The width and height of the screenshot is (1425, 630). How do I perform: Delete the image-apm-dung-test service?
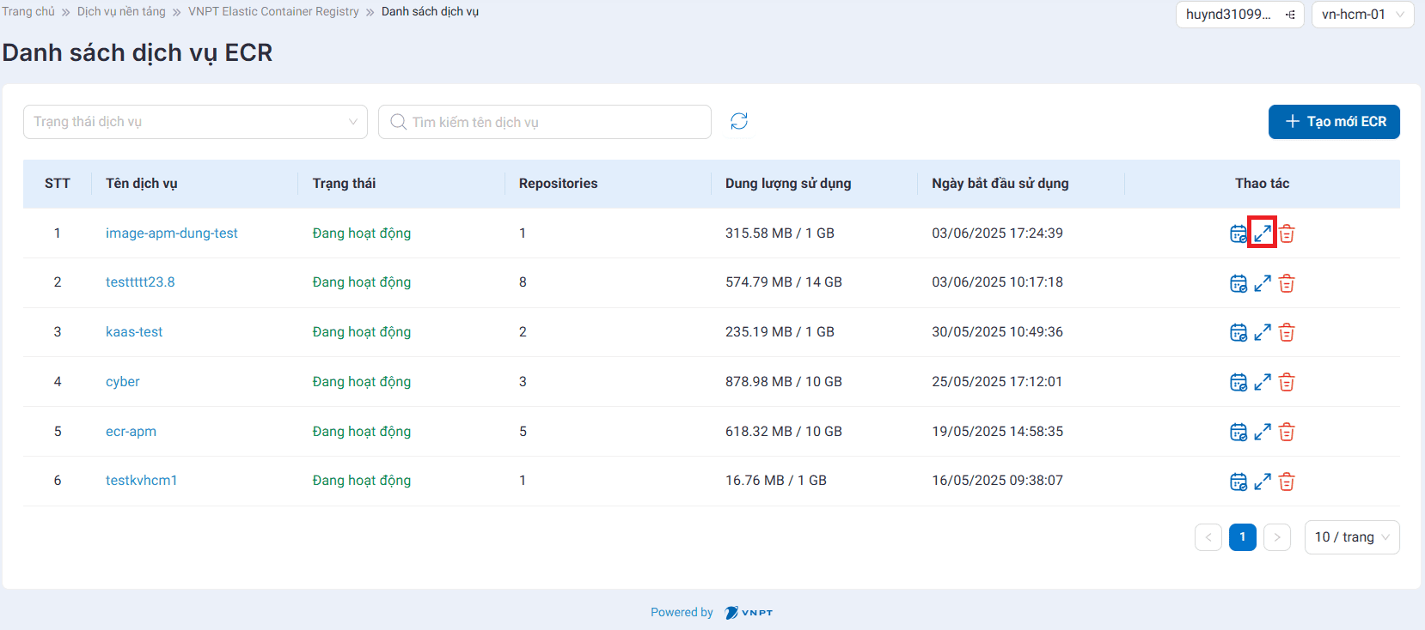click(1287, 233)
